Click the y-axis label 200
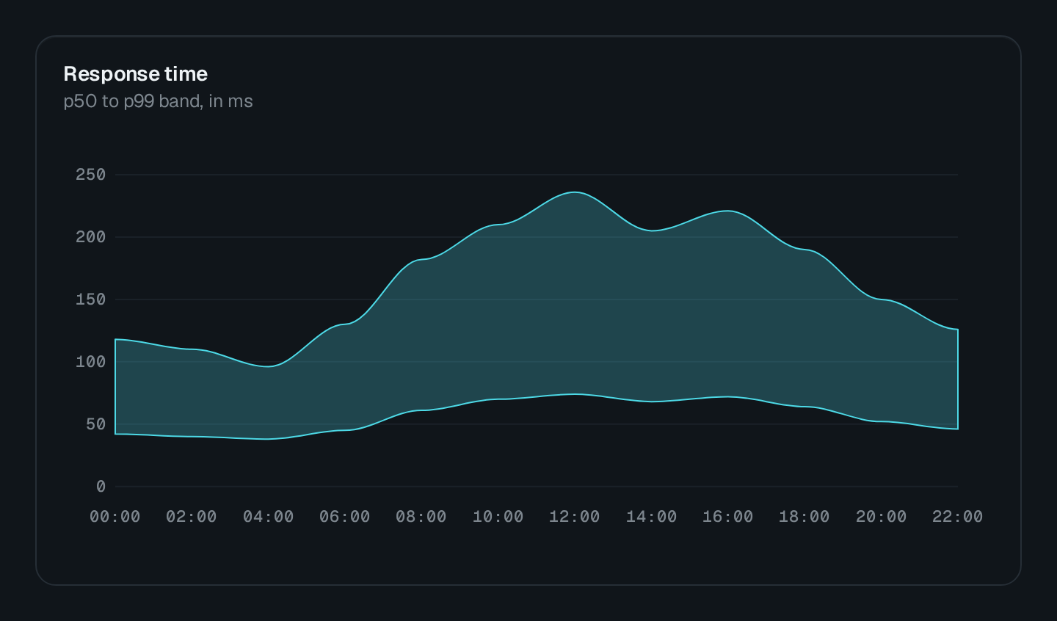Image resolution: width=1057 pixels, height=621 pixels. coord(91,237)
